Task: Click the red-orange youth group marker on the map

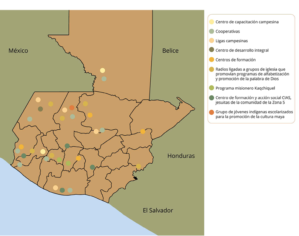Action: (72, 108)
